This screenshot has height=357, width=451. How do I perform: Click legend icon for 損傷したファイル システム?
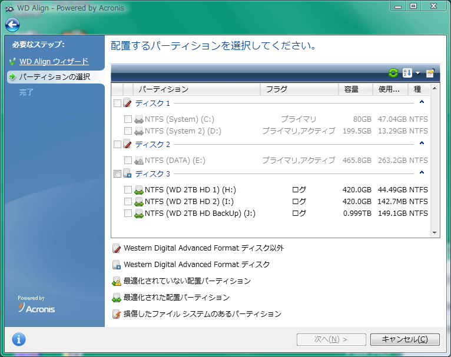117,314
